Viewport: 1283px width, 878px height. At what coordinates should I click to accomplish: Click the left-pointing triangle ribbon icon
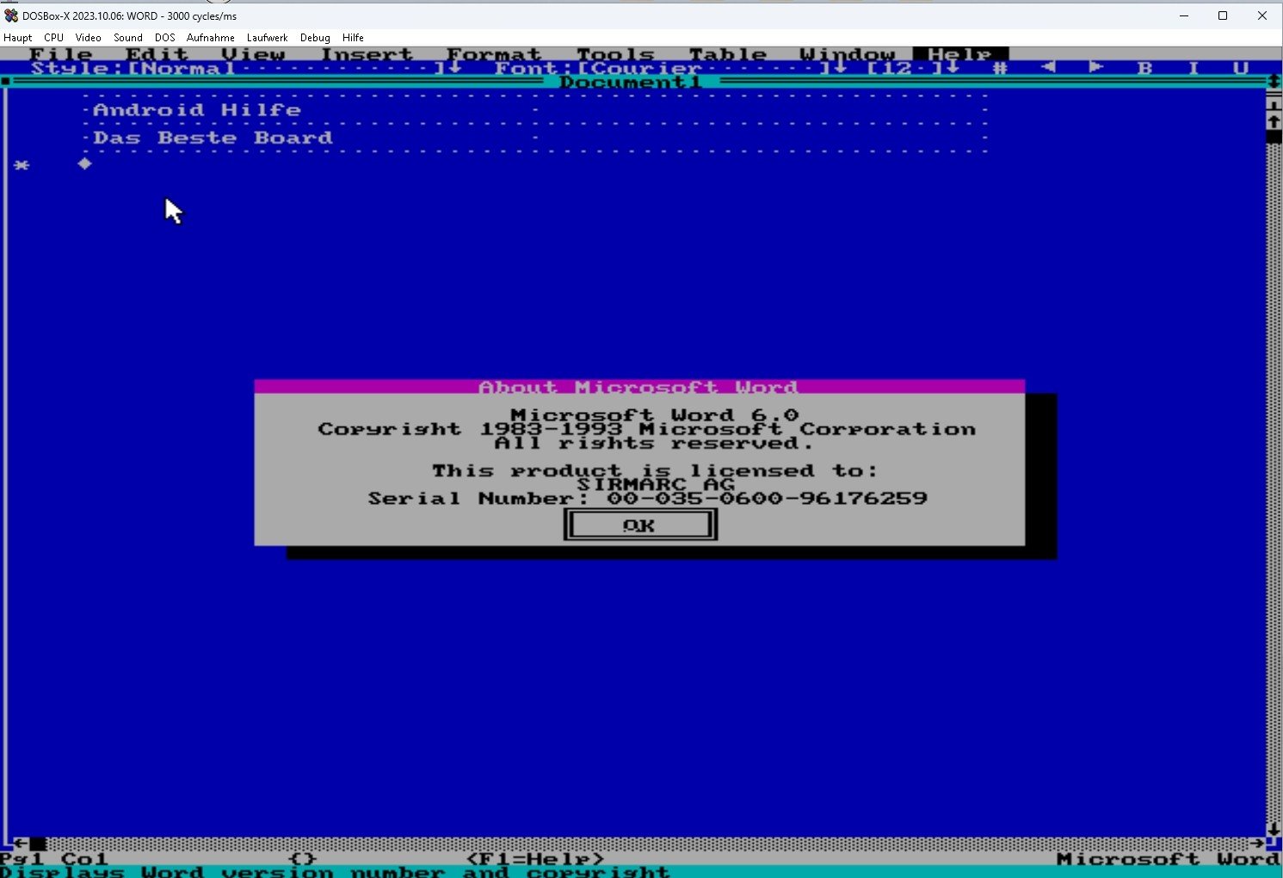tap(1048, 67)
